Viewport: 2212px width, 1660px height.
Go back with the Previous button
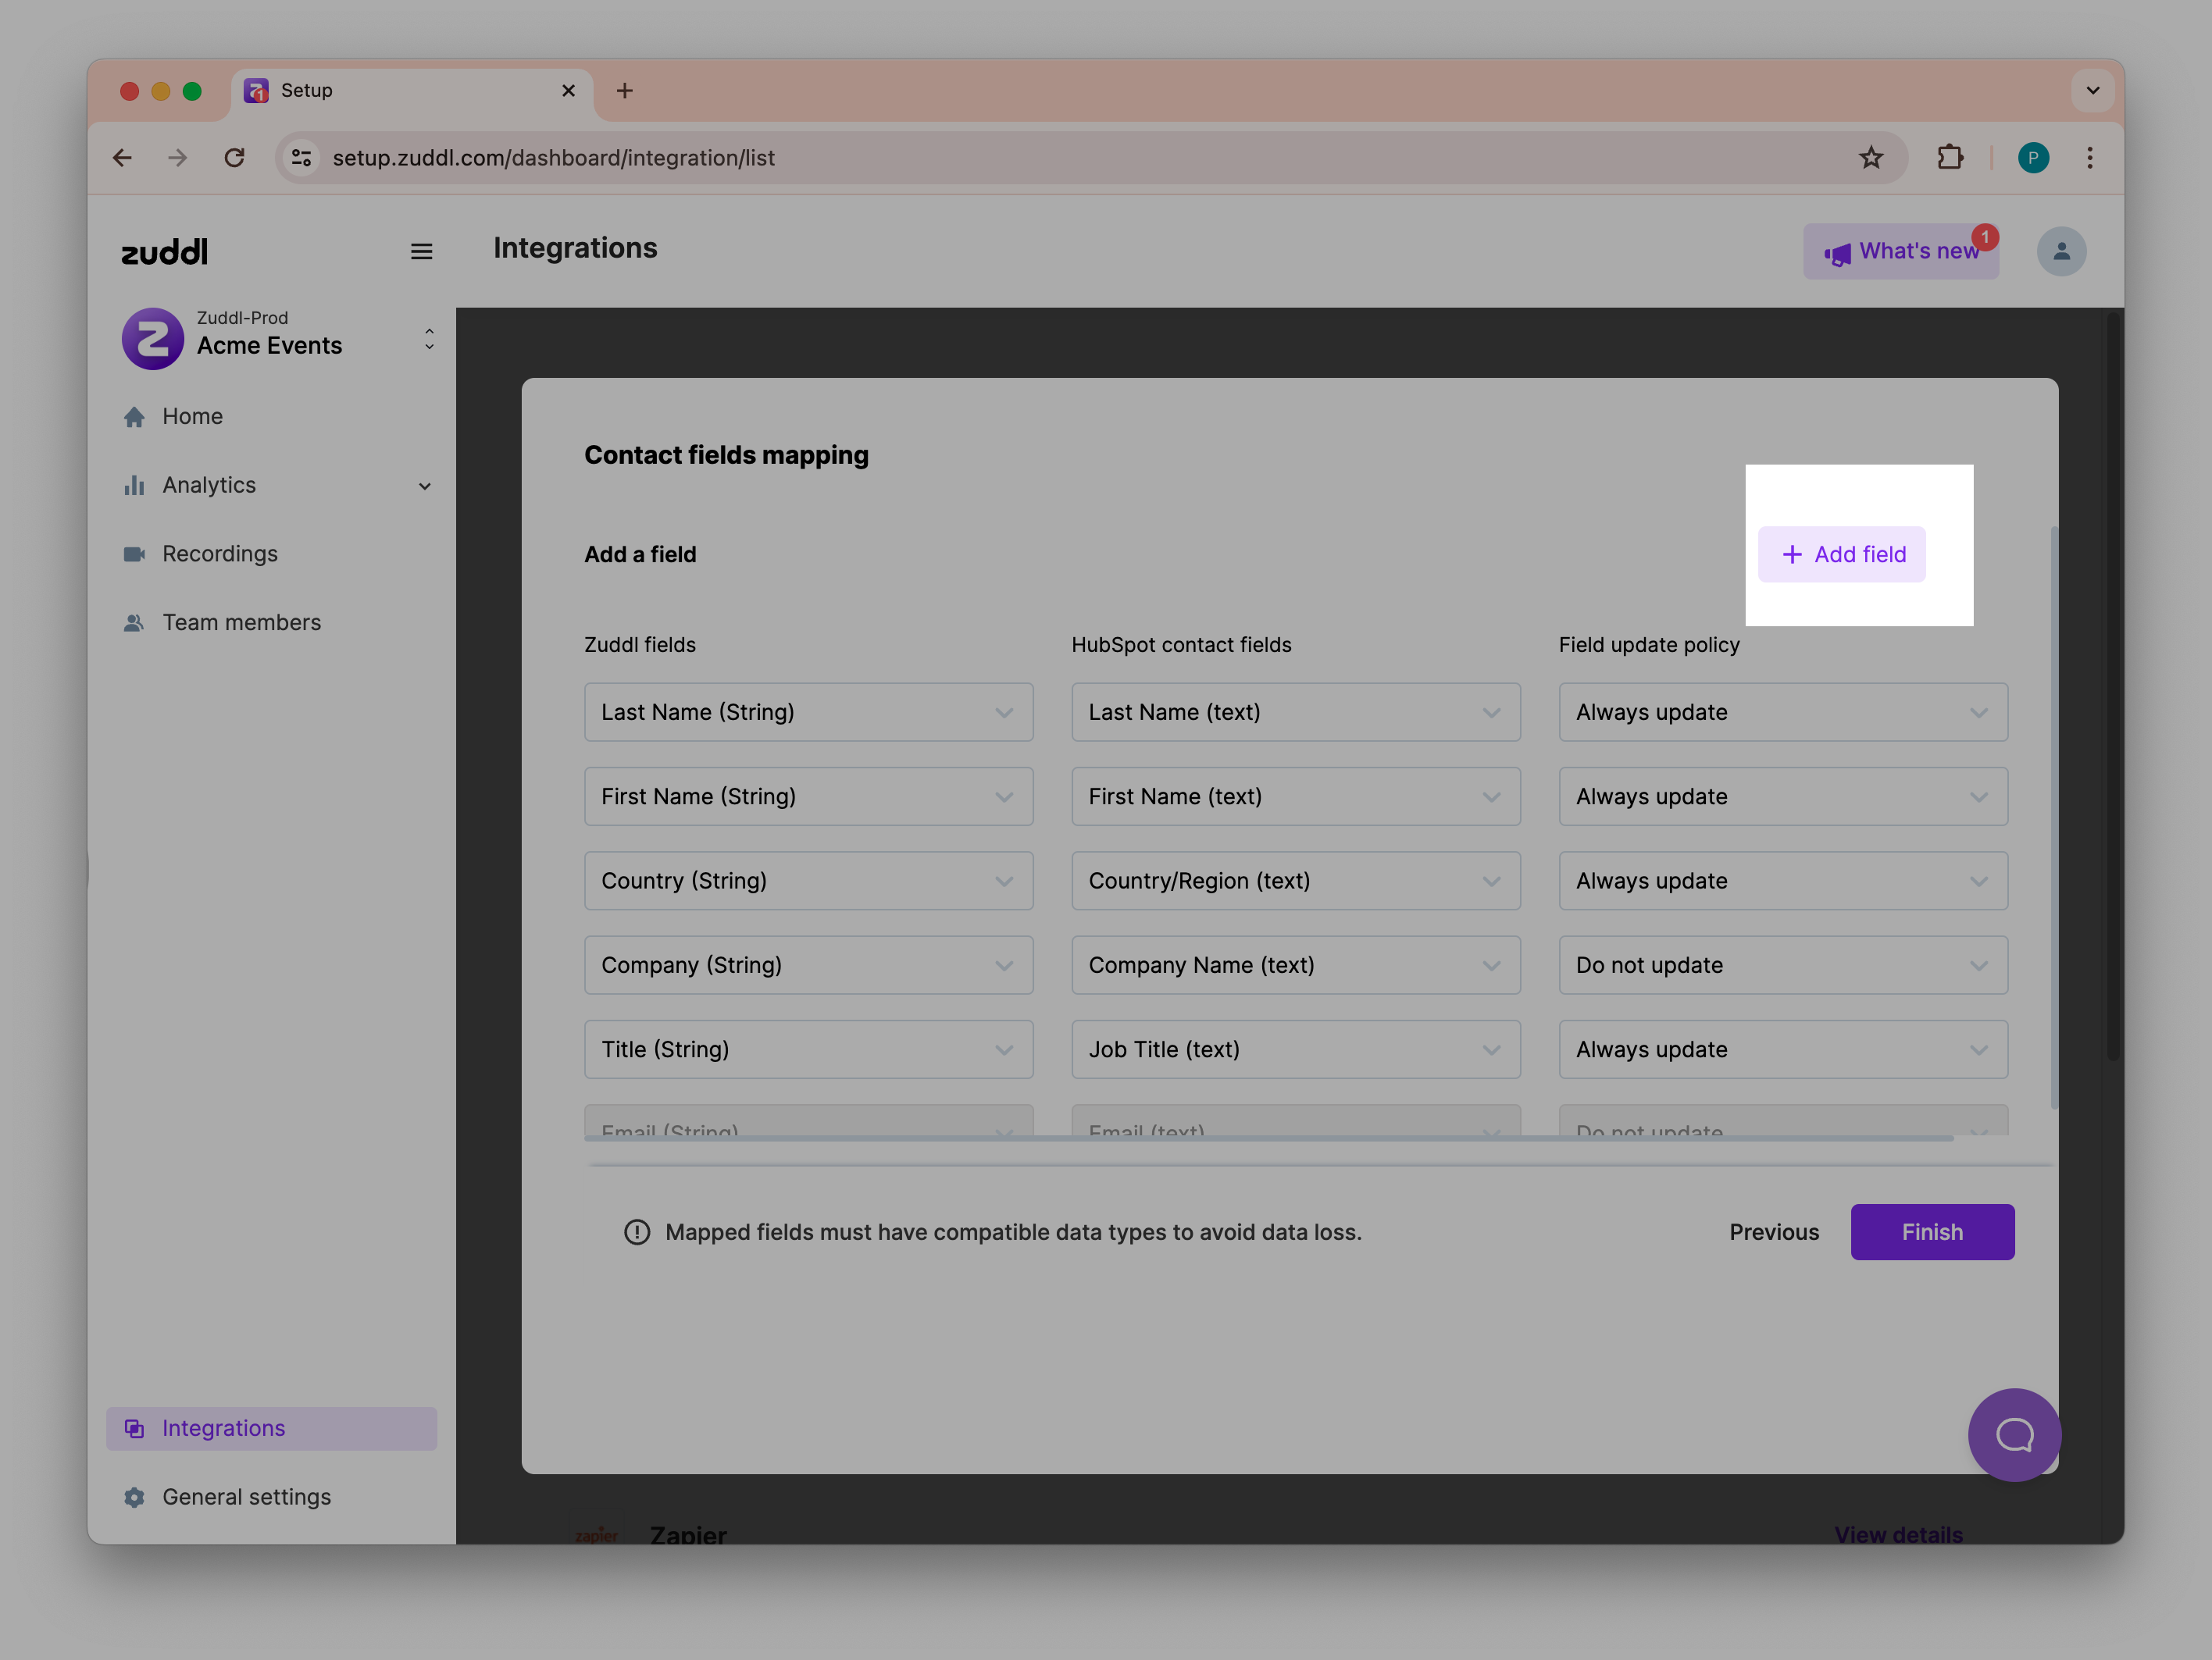[1773, 1232]
